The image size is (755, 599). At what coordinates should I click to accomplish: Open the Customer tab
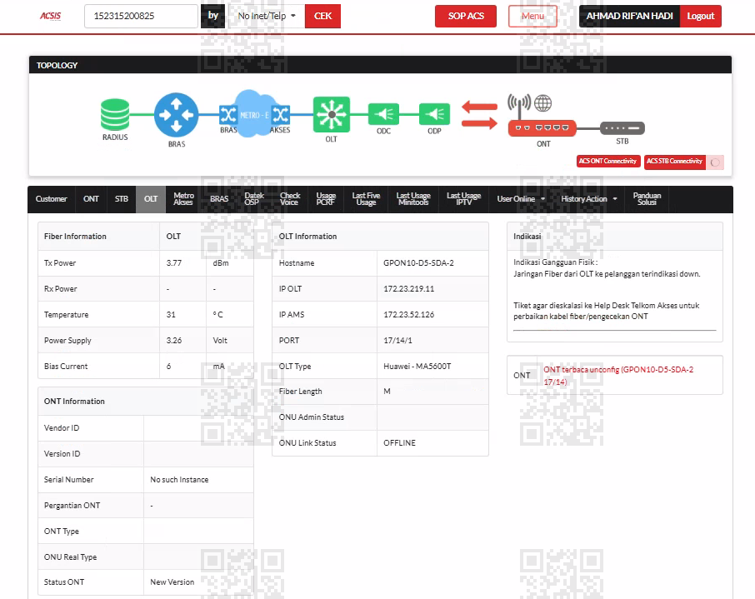point(51,199)
